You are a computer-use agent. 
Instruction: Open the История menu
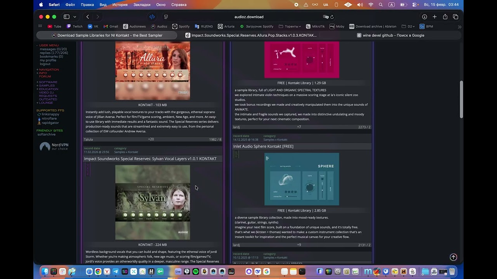coord(120,5)
